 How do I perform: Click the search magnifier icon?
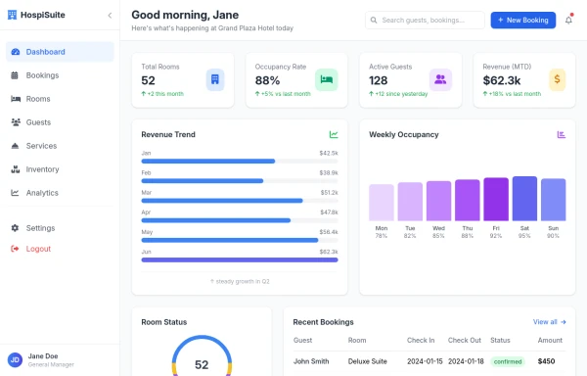374,21
